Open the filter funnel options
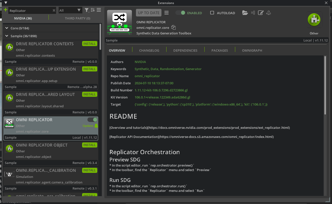Viewport: 332px width, 204px height. (87, 10)
